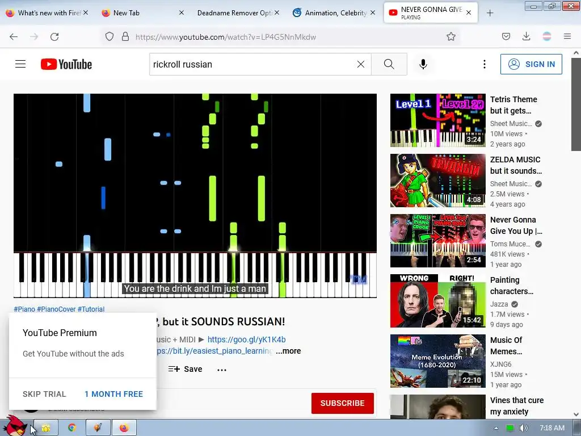
Task: Open YouTube settings three-dot menu
Action: [485, 64]
